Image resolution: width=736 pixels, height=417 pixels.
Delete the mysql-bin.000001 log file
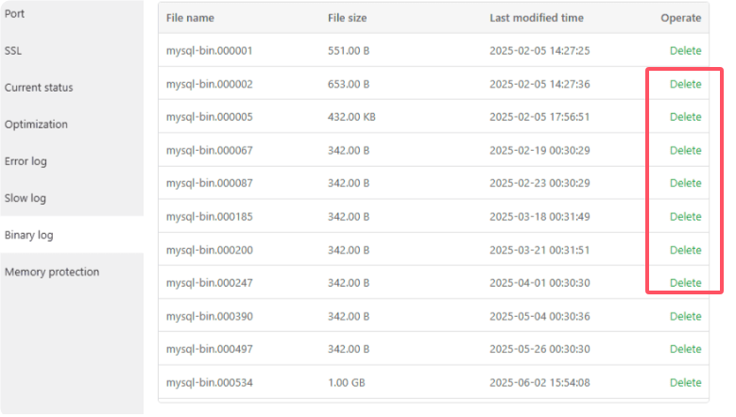[685, 51]
